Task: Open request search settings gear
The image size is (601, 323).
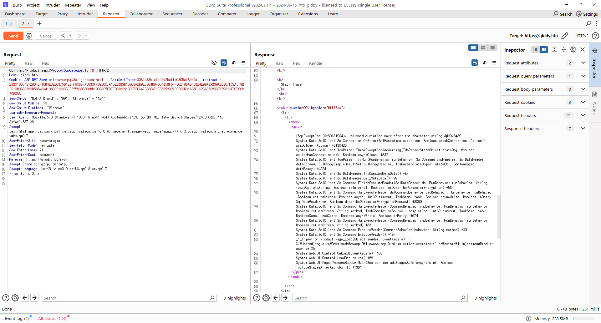Action: [15, 298]
